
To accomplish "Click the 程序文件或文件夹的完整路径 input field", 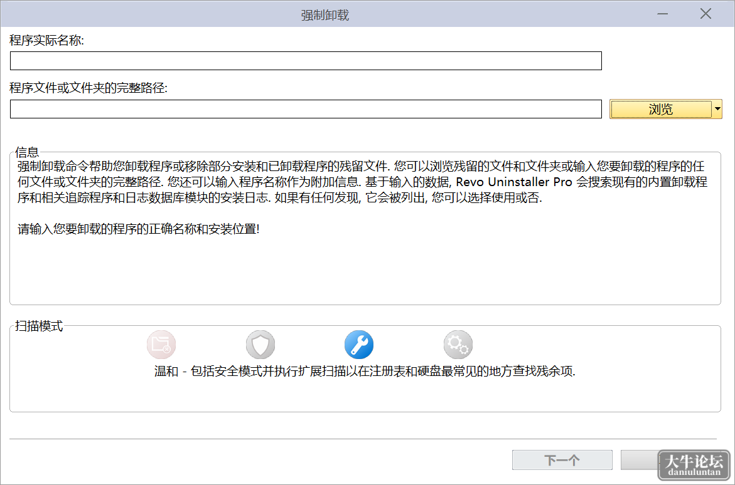I will pyautogui.click(x=306, y=109).
